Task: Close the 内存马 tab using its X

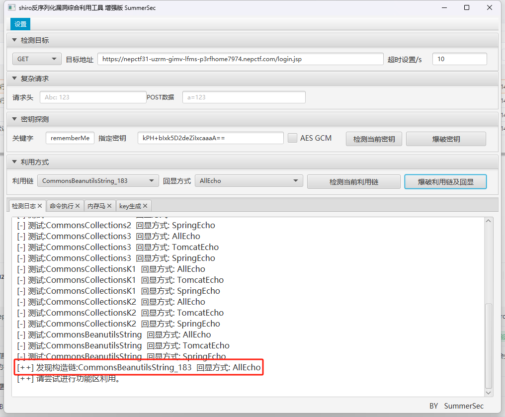Action: 109,206
